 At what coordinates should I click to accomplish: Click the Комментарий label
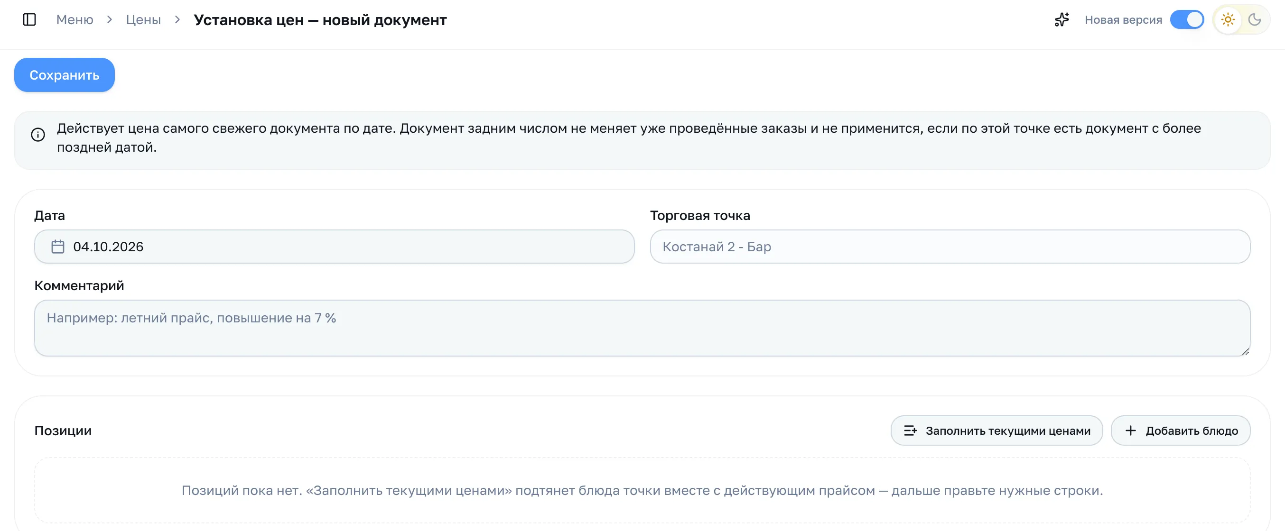pos(79,285)
